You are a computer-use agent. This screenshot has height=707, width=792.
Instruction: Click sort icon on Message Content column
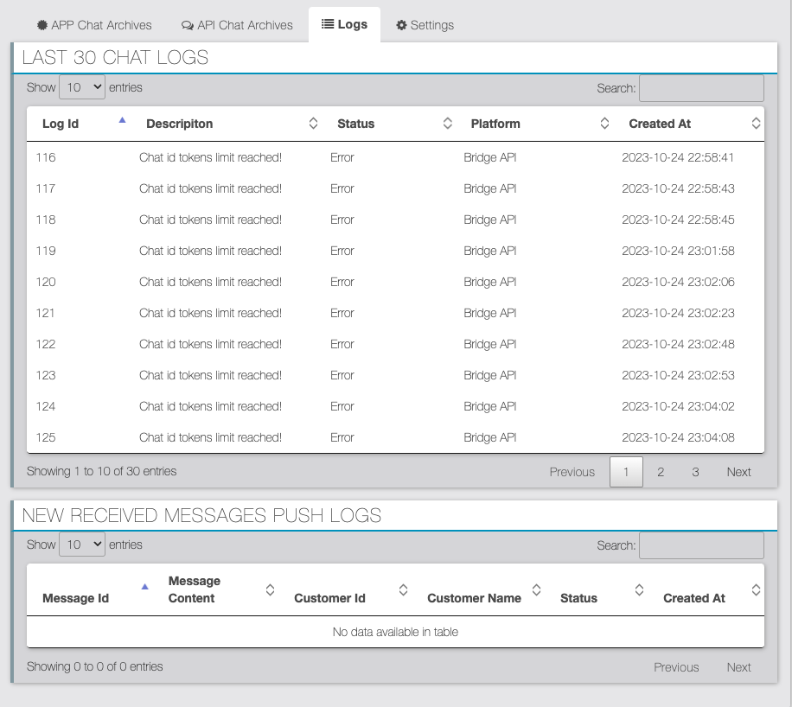pyautogui.click(x=270, y=589)
